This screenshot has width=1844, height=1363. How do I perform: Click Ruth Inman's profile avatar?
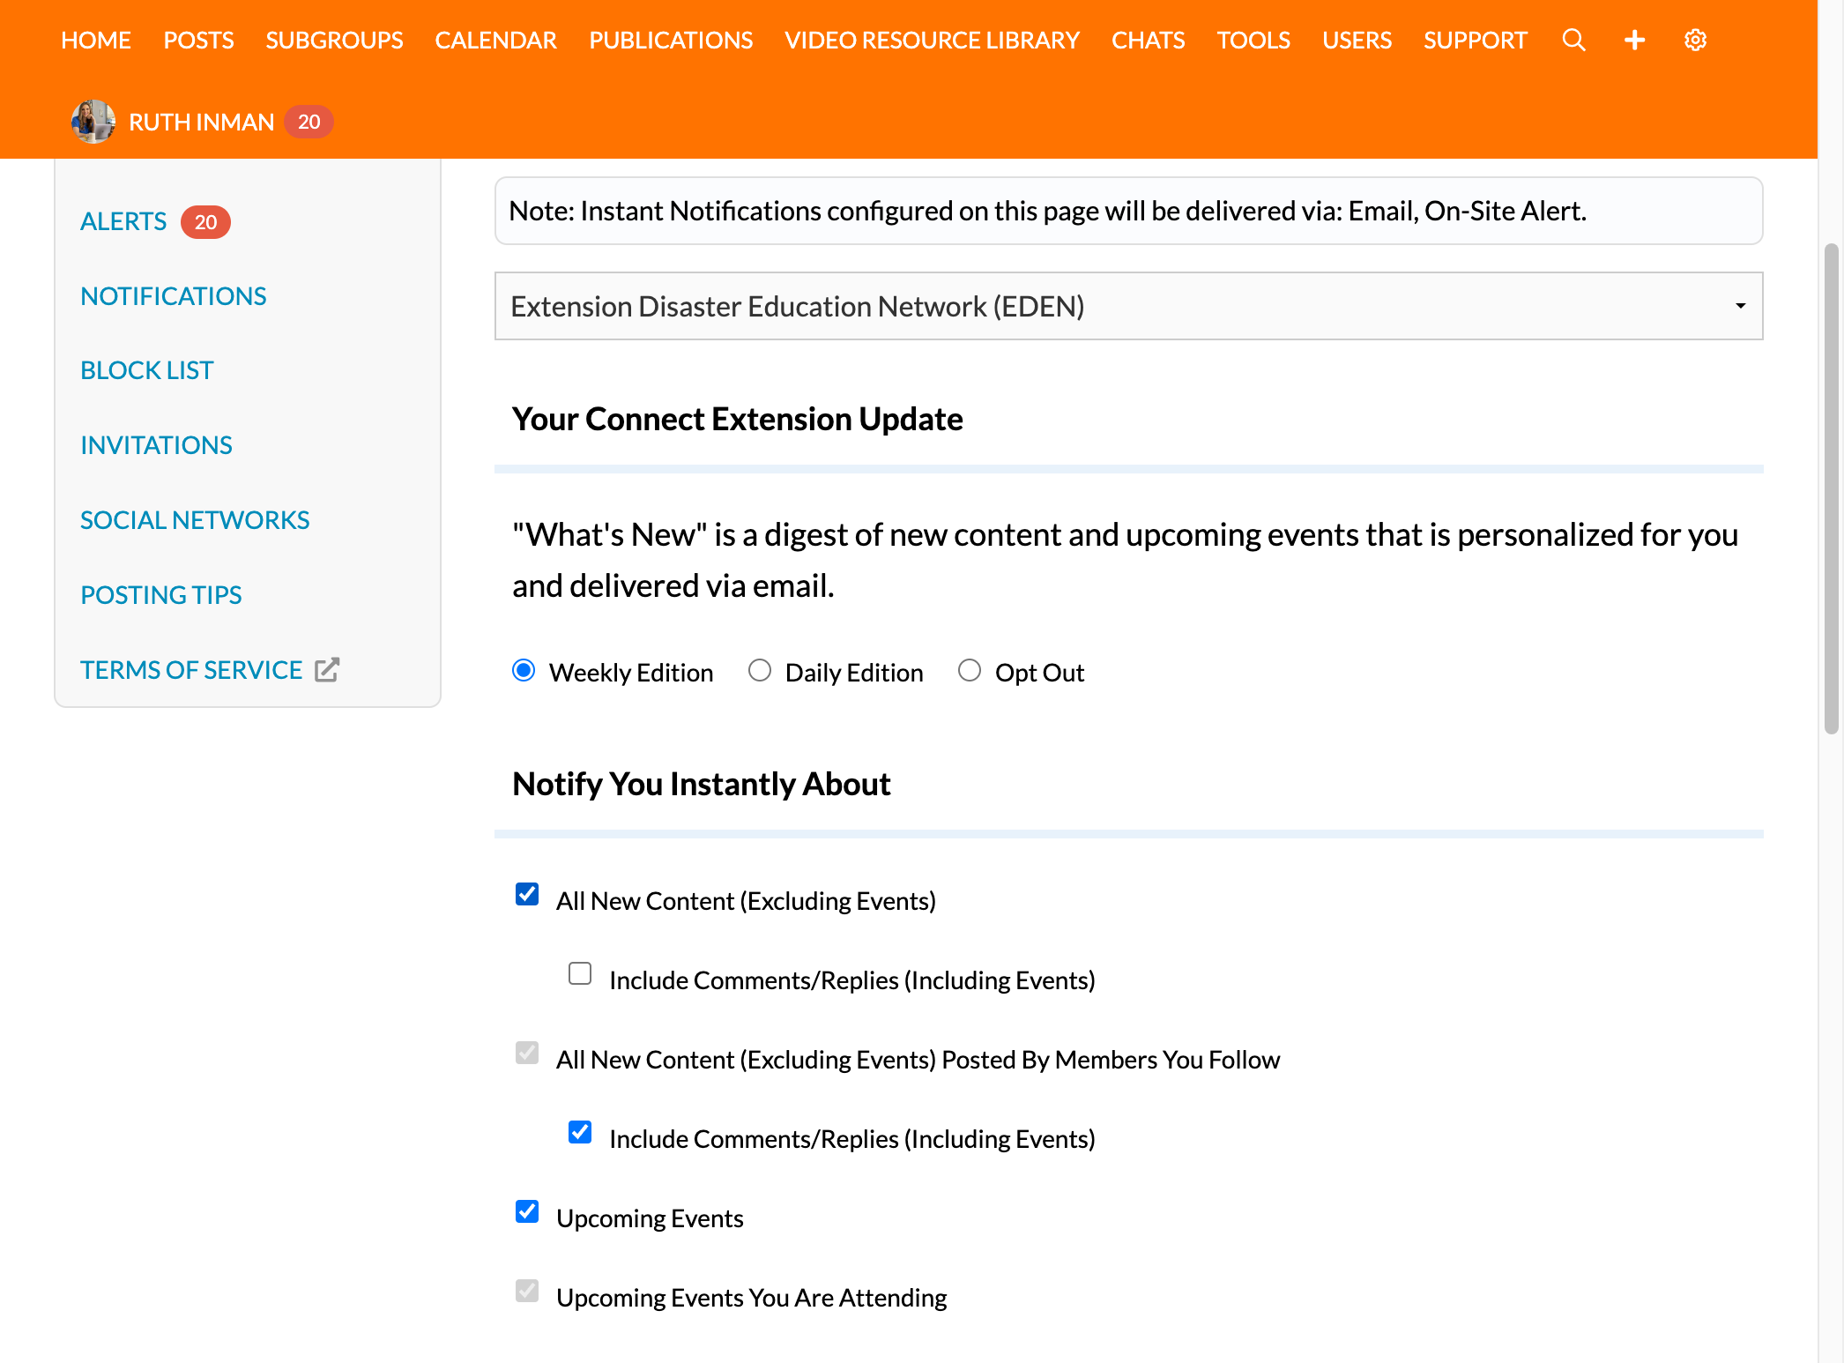pyautogui.click(x=93, y=122)
